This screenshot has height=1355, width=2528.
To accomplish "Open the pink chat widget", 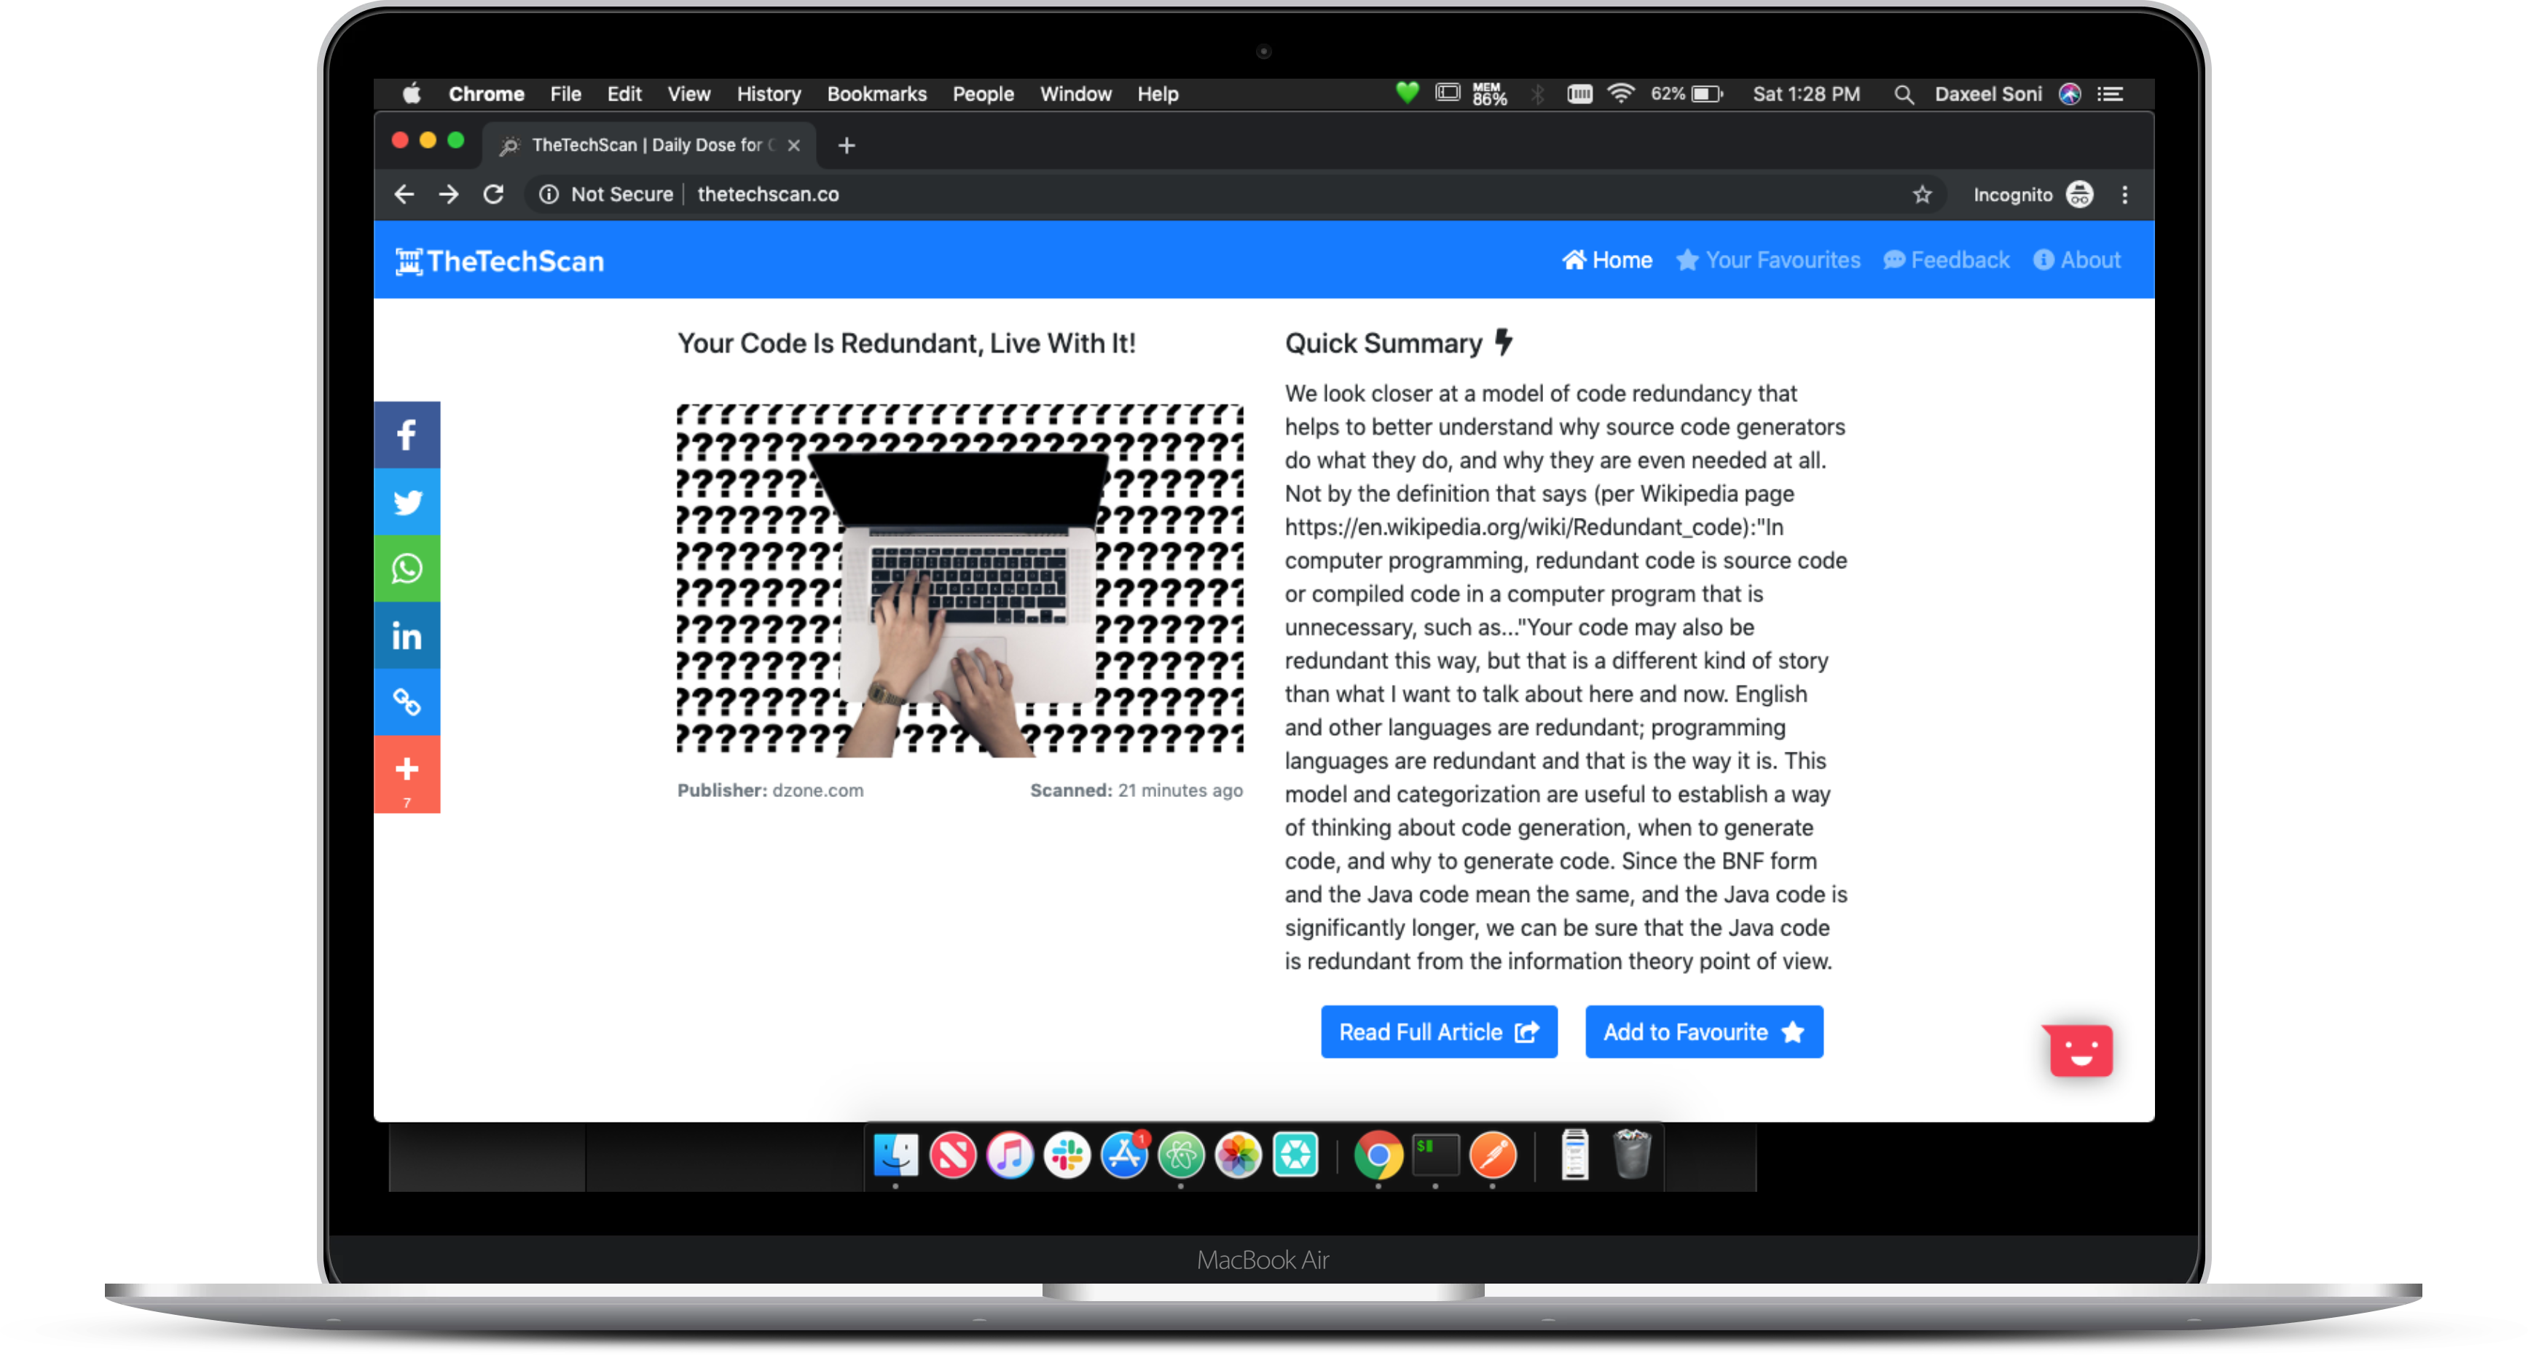I will (x=2078, y=1050).
